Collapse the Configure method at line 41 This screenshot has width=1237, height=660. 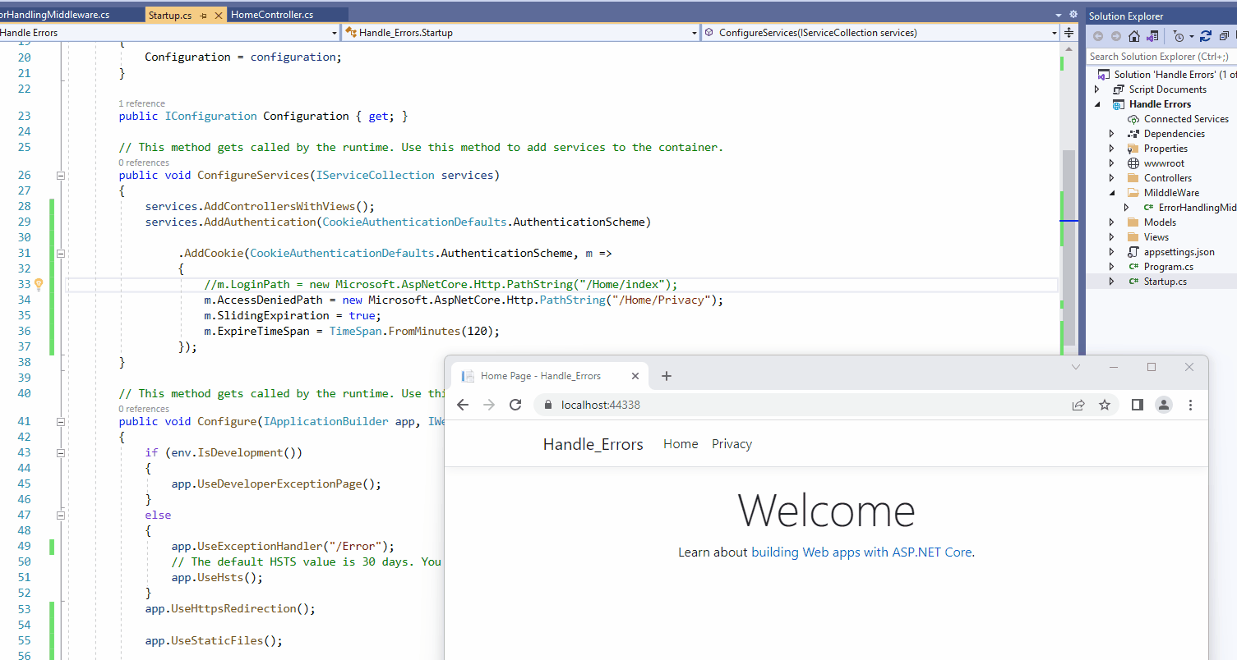pos(60,422)
